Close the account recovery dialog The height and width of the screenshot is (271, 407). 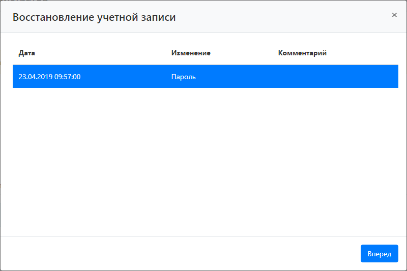tap(394, 15)
